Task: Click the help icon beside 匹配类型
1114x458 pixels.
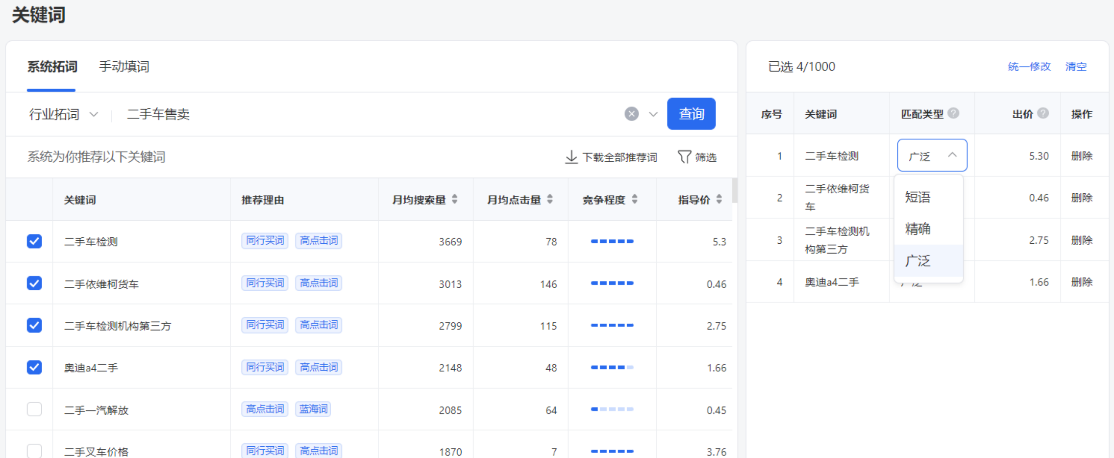Action: tap(953, 113)
